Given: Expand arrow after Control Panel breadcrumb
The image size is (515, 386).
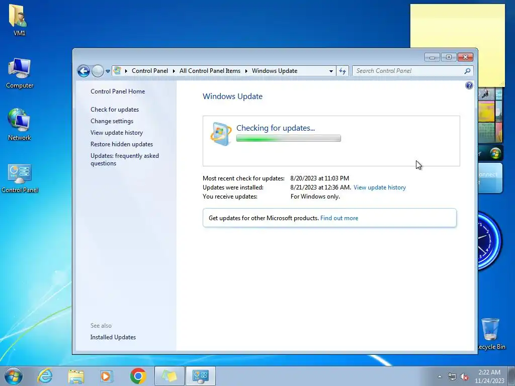Looking at the screenshot, I should coord(174,71).
